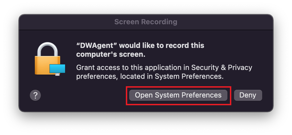The width and height of the screenshot is (292, 135).
Task: Deny the screen recording request
Action: tap(248, 95)
